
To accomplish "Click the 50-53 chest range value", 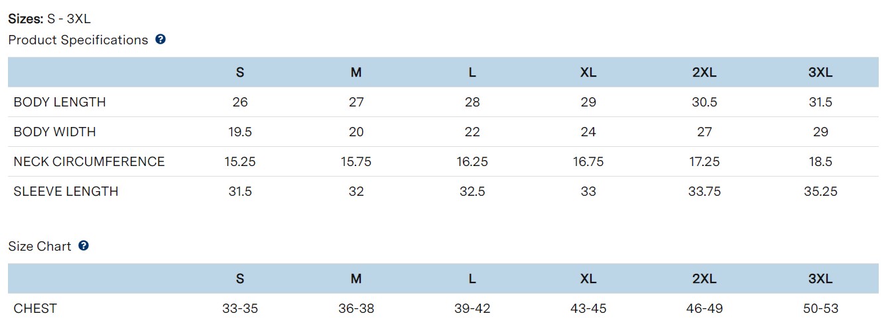I will pos(820,309).
